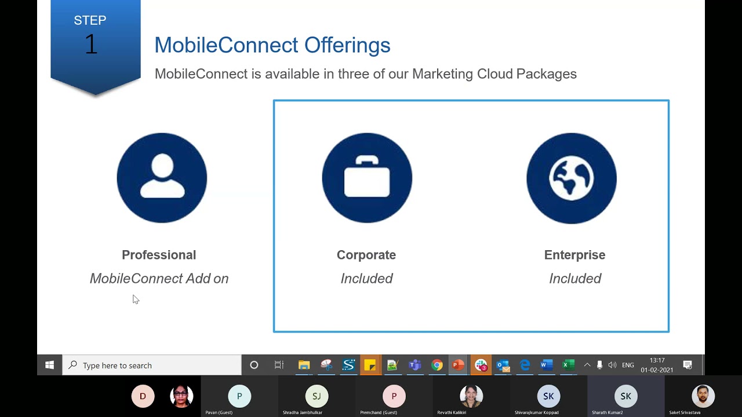Screen dimensions: 742x417
Task: Open Microsoft Word from the taskbar
Action: point(547,365)
